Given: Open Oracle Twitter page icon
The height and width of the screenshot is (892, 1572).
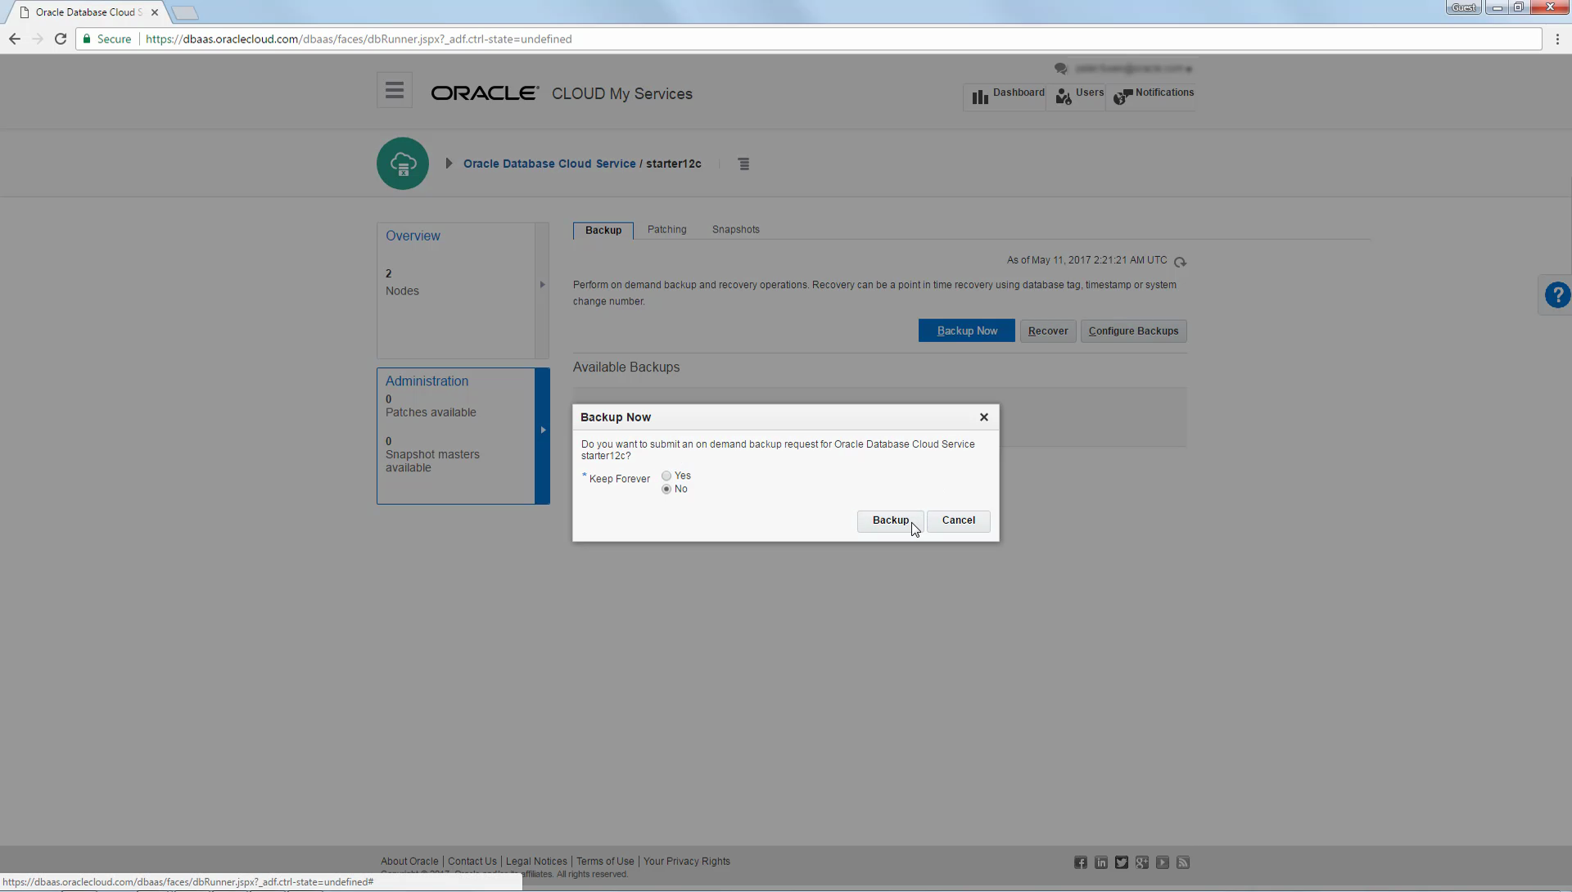Looking at the screenshot, I should [1122, 863].
